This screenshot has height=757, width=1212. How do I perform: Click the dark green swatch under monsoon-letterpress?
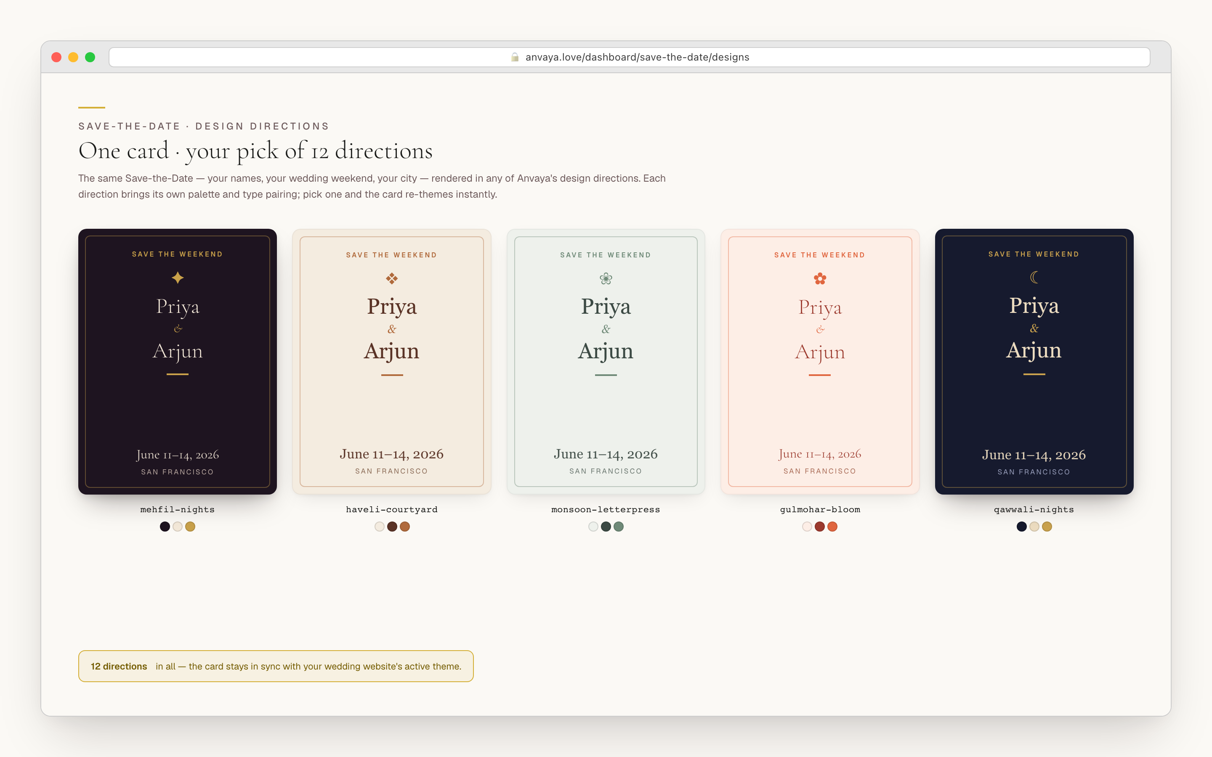(x=606, y=526)
